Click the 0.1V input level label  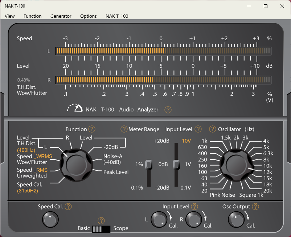[x=185, y=188]
